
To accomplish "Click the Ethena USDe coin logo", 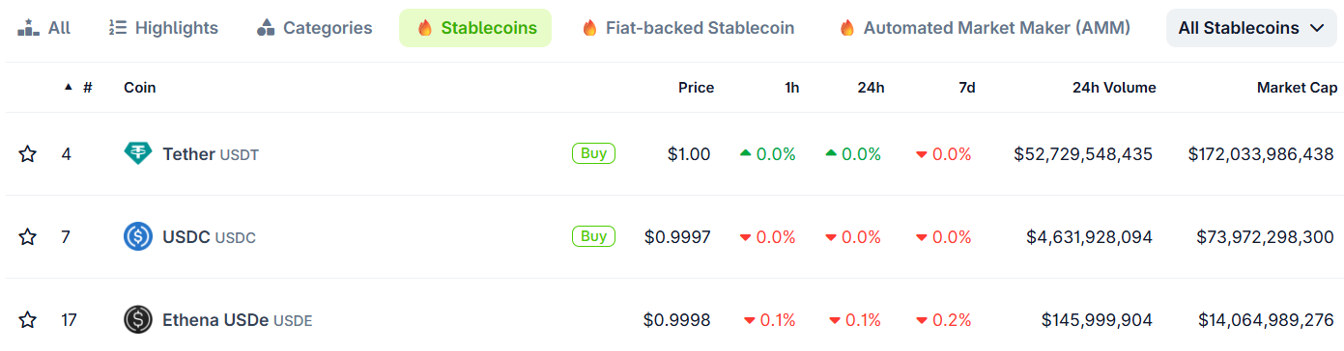I will [x=138, y=319].
